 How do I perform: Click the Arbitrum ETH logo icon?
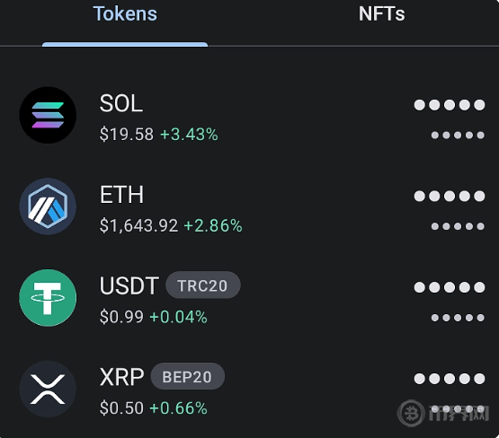(48, 206)
